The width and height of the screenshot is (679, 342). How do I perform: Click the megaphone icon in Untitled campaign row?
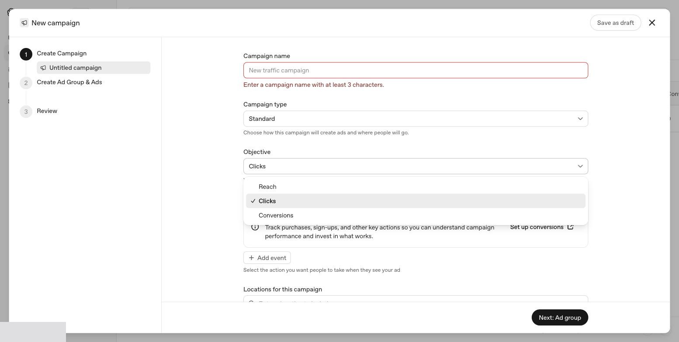(43, 68)
